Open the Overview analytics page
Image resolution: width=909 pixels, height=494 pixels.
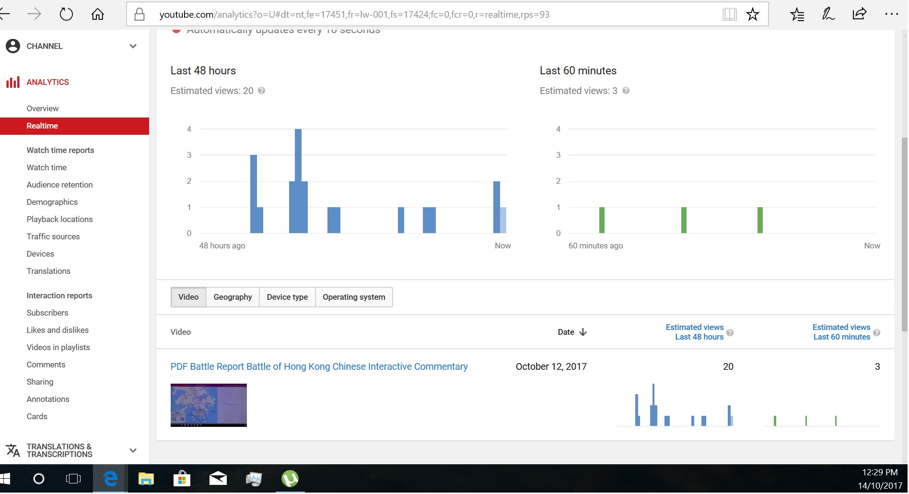[43, 108]
